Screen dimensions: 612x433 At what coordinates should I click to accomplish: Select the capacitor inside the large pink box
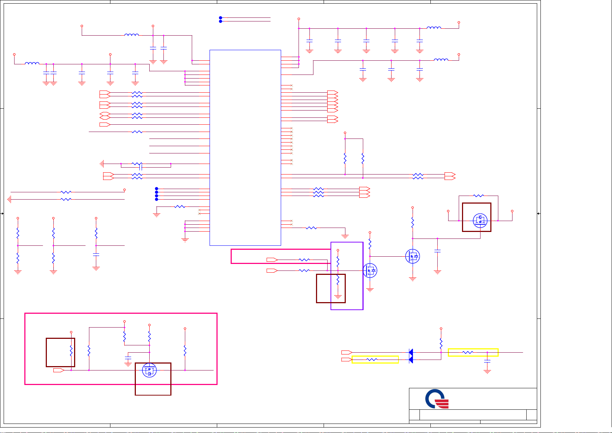click(x=128, y=358)
